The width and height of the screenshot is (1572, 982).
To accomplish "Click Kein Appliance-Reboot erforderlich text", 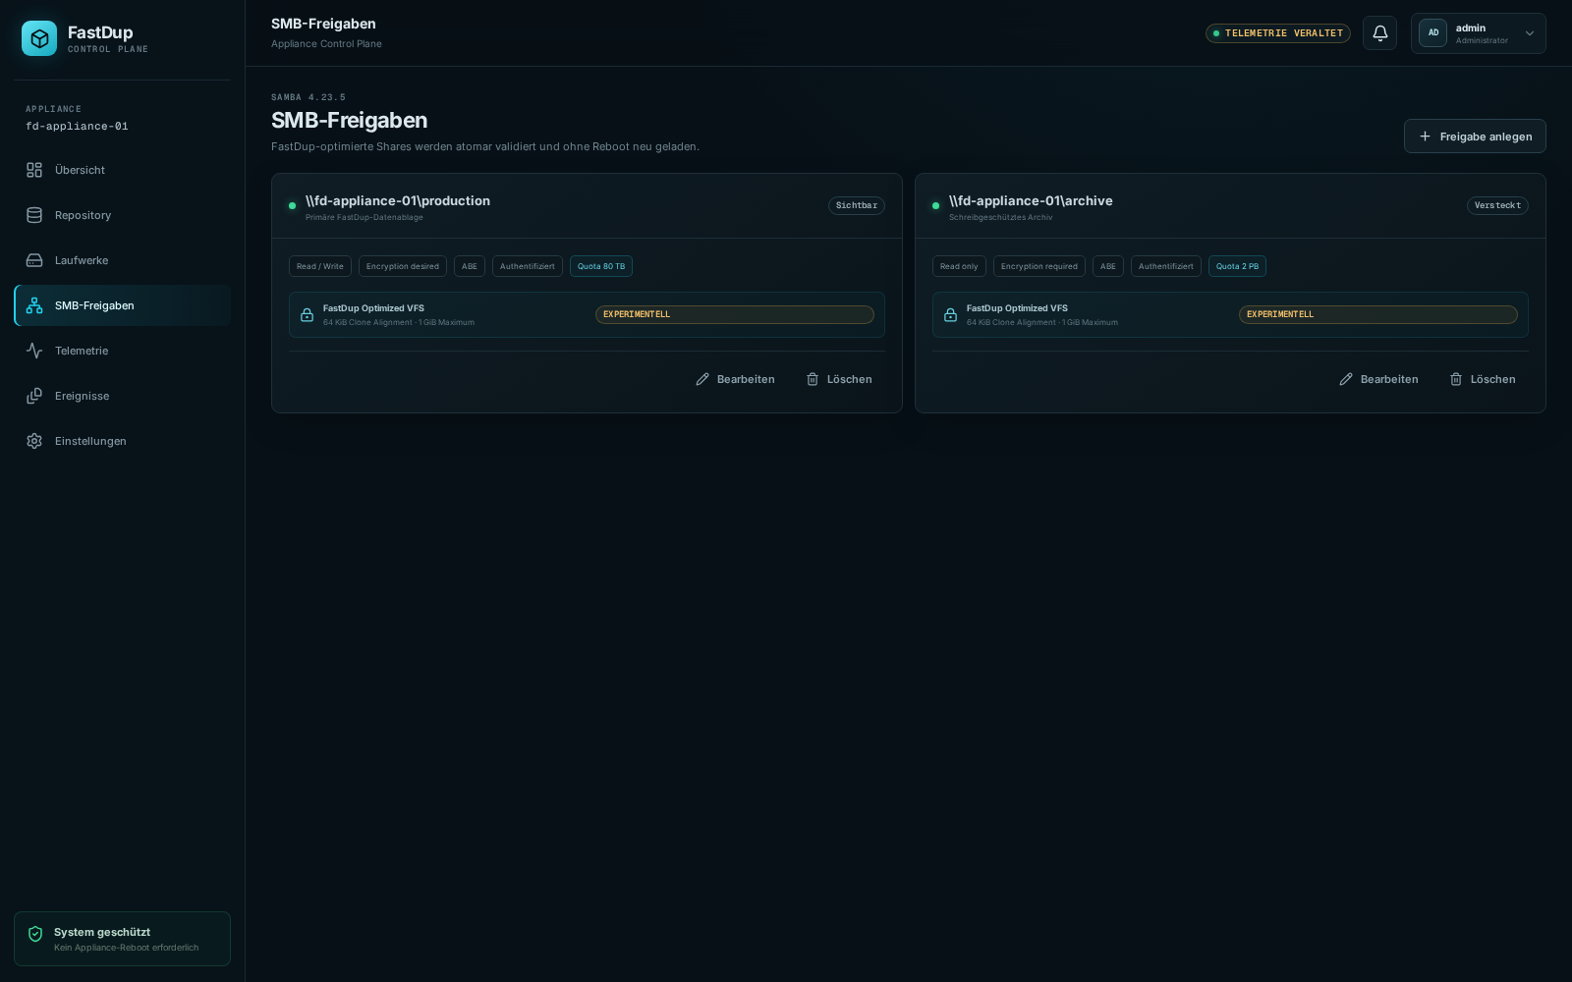I will click(126, 948).
